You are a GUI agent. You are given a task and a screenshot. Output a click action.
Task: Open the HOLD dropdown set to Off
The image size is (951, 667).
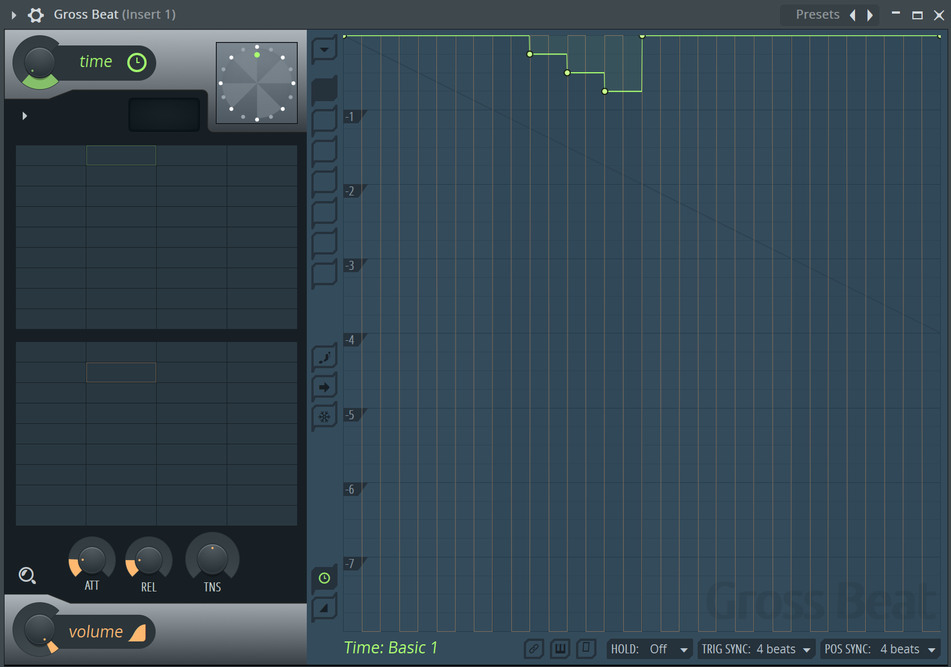pos(649,649)
